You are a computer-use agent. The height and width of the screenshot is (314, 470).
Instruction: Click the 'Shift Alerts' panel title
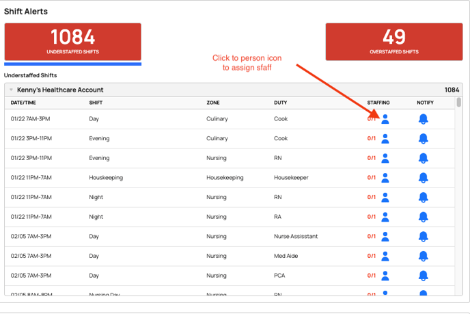coord(26,12)
